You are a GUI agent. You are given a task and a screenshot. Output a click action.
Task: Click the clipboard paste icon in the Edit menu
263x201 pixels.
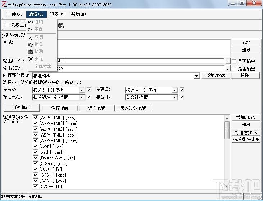click(x=31, y=52)
